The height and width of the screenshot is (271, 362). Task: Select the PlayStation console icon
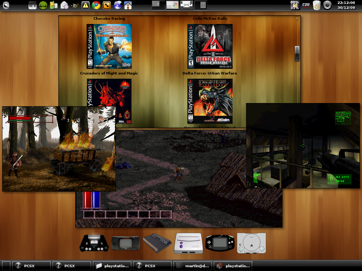click(x=251, y=243)
